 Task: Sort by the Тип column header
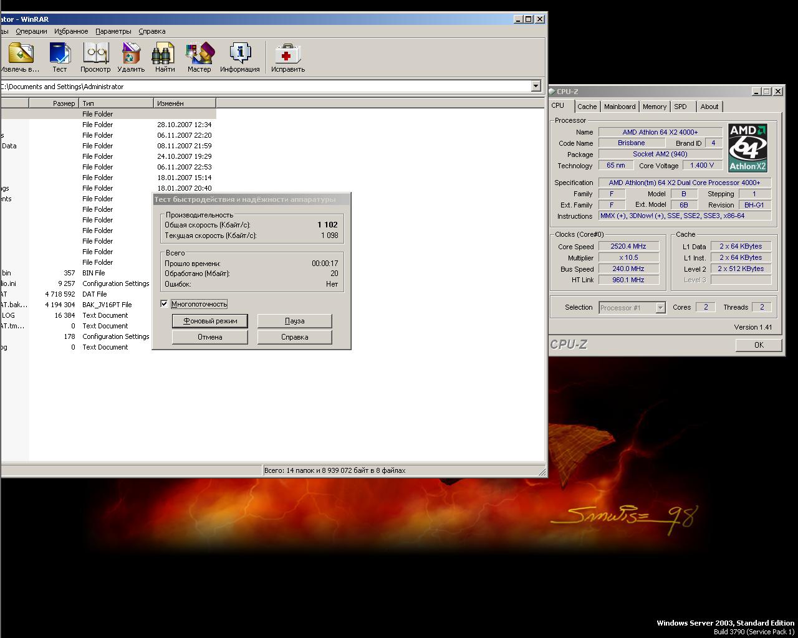coord(116,103)
